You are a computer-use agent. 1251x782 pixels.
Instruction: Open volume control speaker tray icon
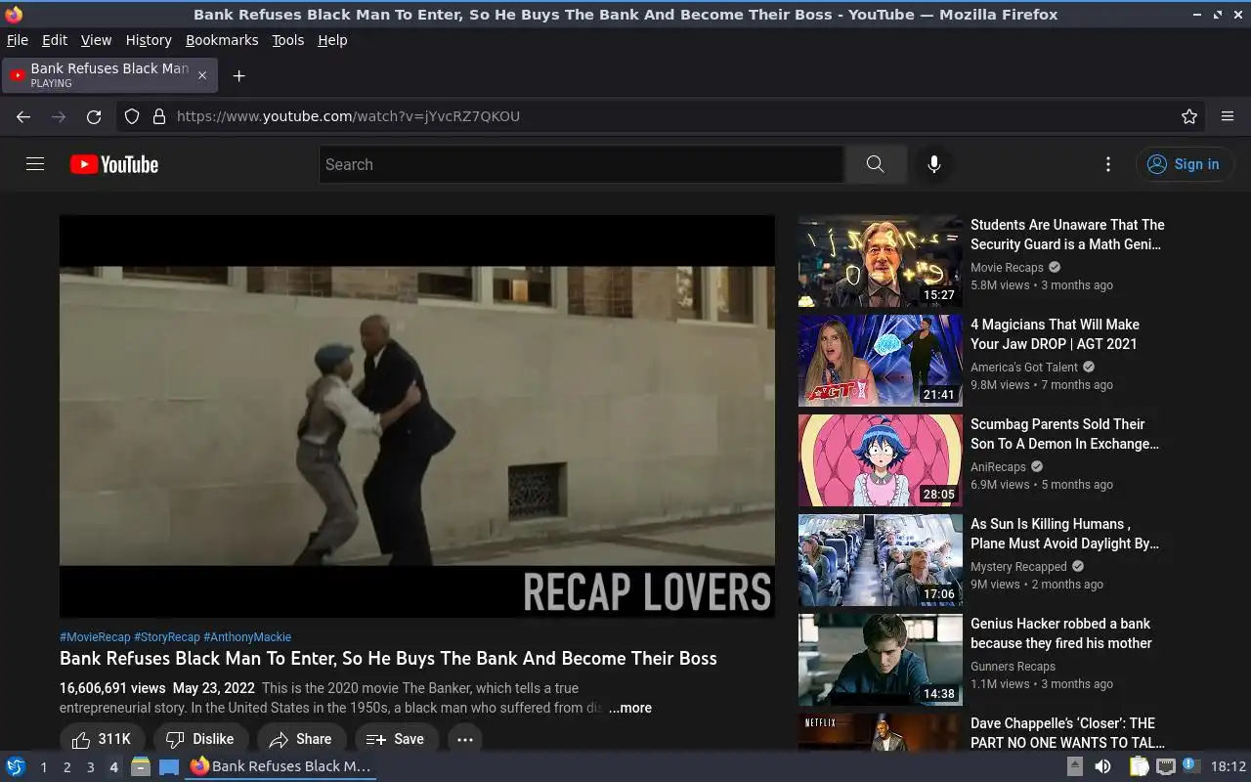[1101, 766]
